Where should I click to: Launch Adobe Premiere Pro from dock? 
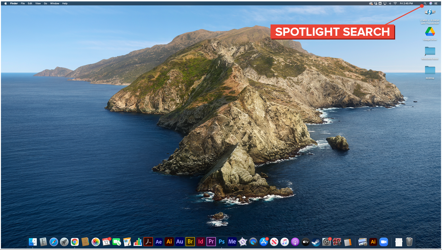pos(211,242)
